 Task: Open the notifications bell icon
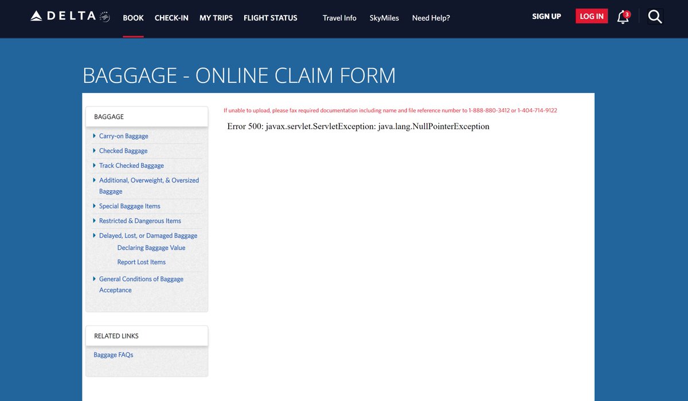(x=623, y=17)
